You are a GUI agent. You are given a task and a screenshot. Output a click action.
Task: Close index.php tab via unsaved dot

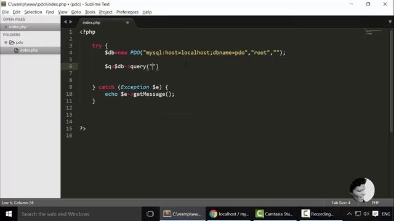127,23
